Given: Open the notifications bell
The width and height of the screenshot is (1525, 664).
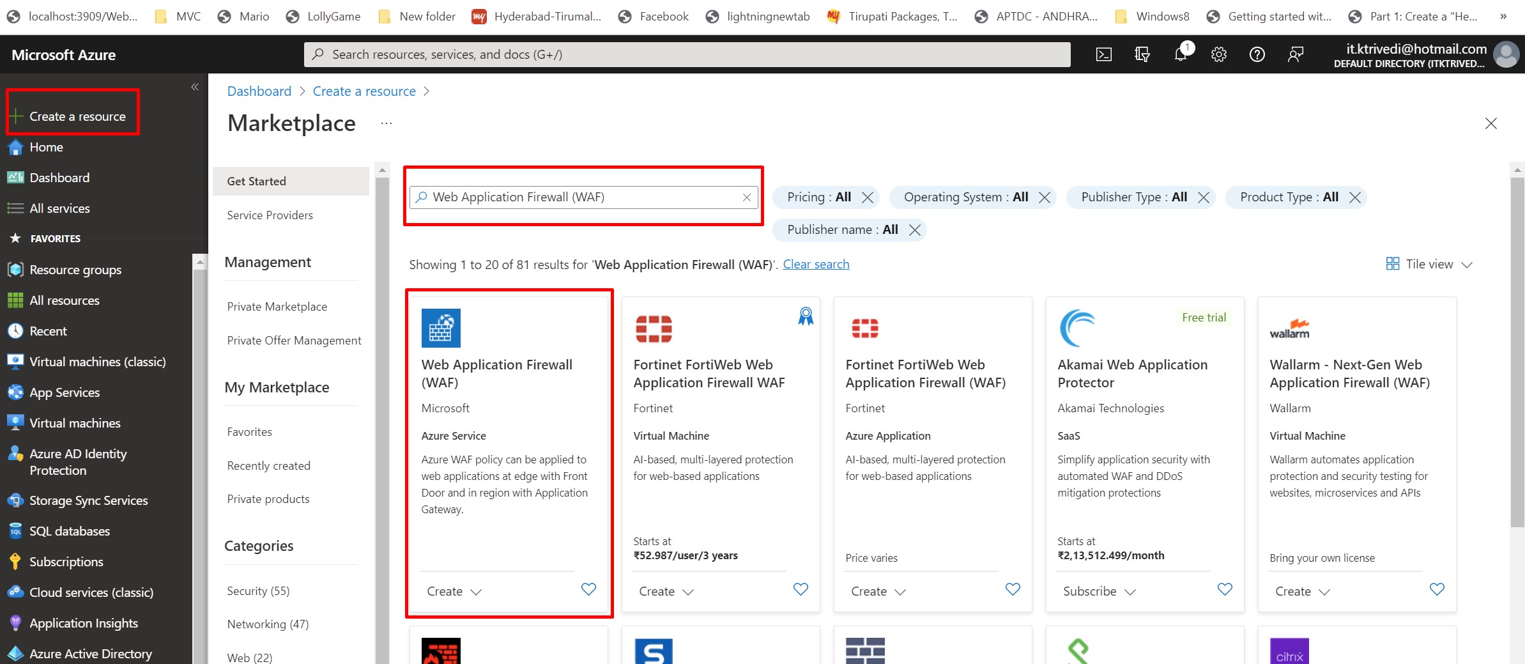Looking at the screenshot, I should click(x=1180, y=55).
